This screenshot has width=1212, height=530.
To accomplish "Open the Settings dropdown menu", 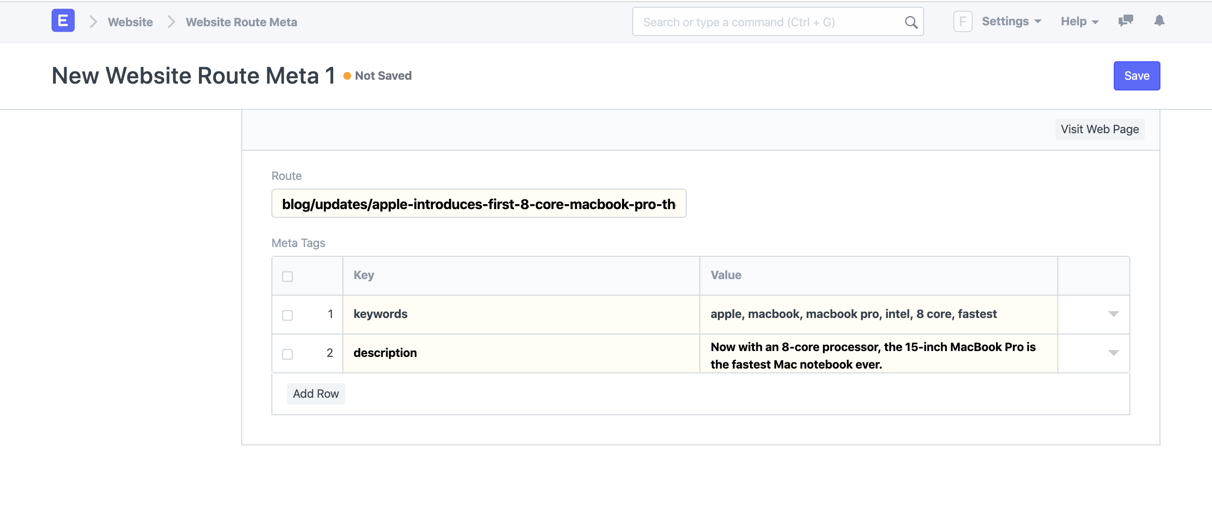I will click(x=1011, y=21).
